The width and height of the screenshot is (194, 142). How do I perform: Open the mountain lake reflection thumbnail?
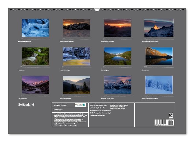[159, 56]
